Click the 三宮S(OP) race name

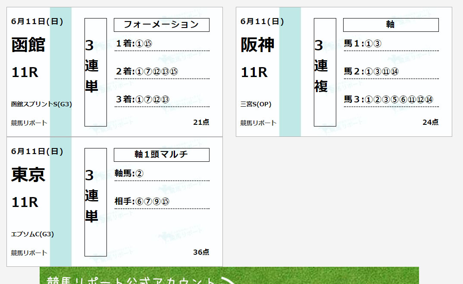pos(256,104)
